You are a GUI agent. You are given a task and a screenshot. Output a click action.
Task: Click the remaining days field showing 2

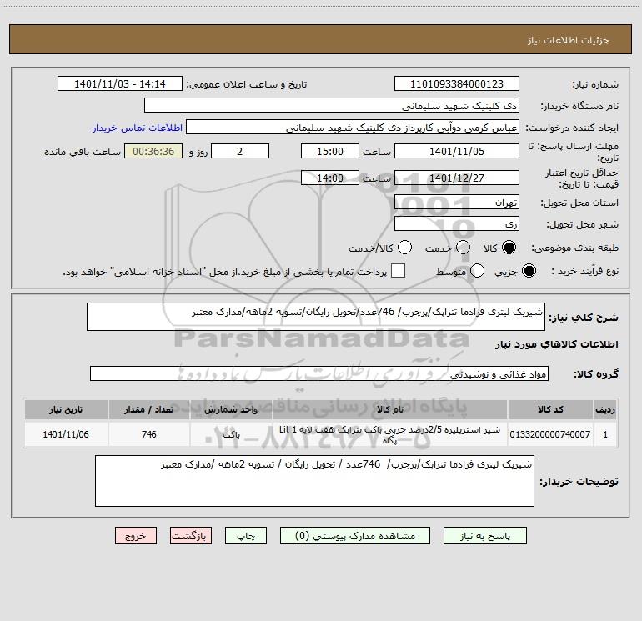tap(240, 151)
